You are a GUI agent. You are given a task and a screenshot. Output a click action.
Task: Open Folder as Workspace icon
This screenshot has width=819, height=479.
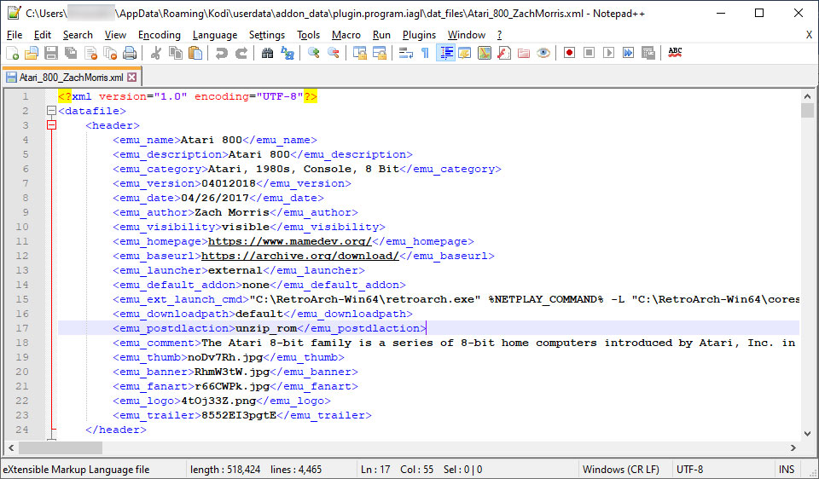(524, 53)
